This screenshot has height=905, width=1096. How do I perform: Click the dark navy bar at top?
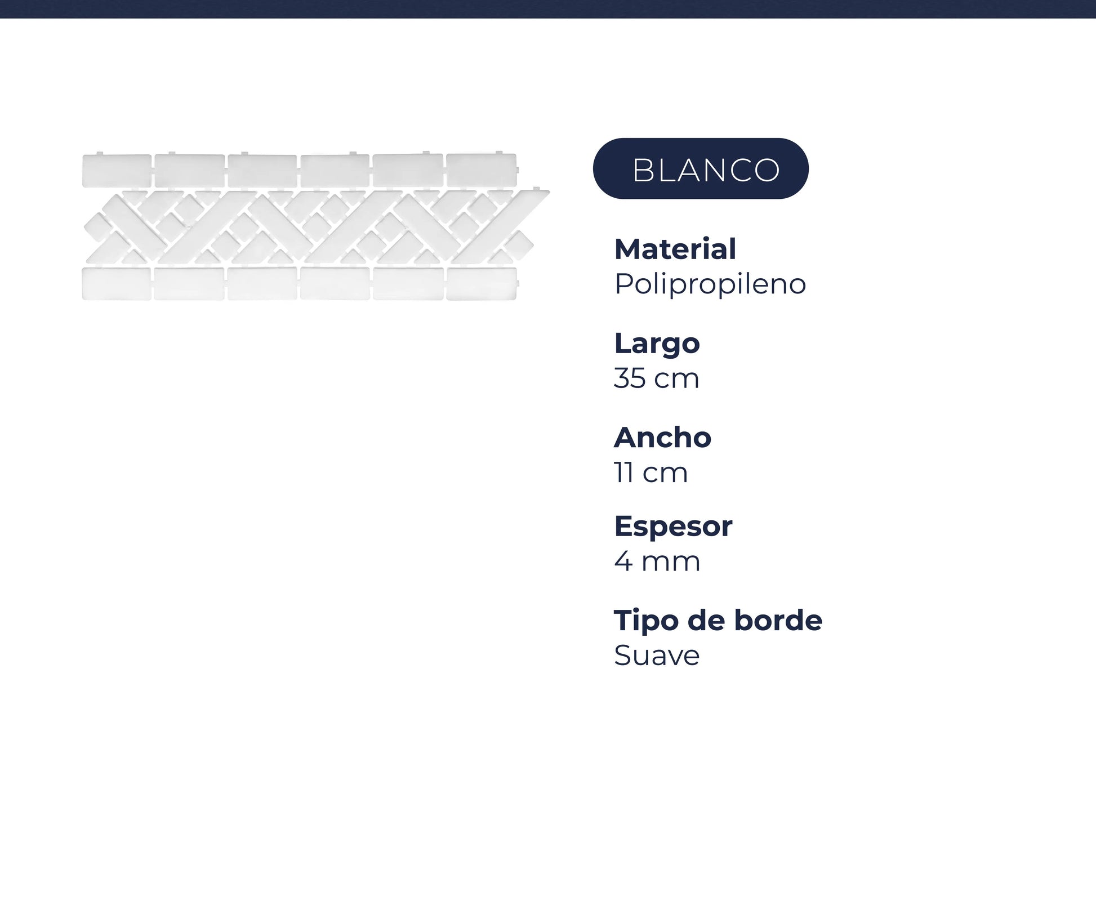pos(548,8)
